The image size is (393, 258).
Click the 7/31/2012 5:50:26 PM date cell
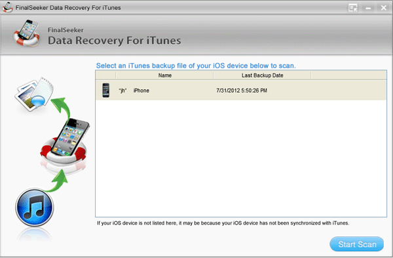tap(242, 91)
